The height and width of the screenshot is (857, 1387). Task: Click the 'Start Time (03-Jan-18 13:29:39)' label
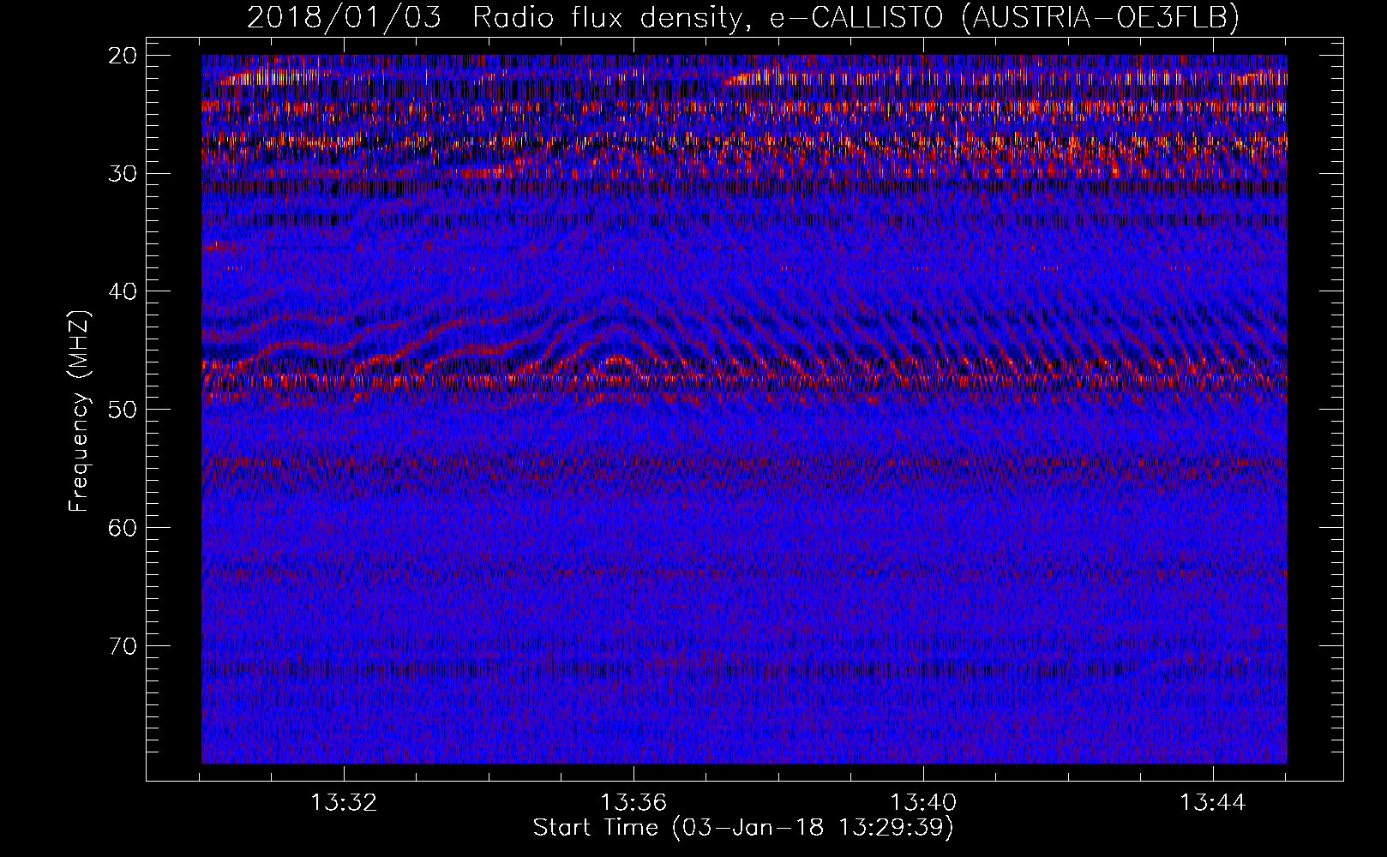tap(743, 828)
